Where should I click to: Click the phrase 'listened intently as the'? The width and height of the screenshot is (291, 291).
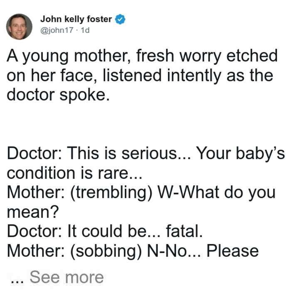(188, 76)
